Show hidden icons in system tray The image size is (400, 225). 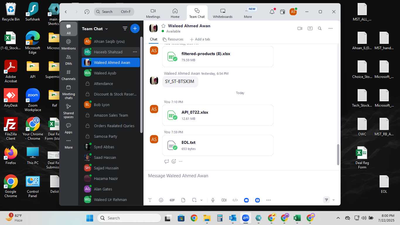click(x=338, y=218)
